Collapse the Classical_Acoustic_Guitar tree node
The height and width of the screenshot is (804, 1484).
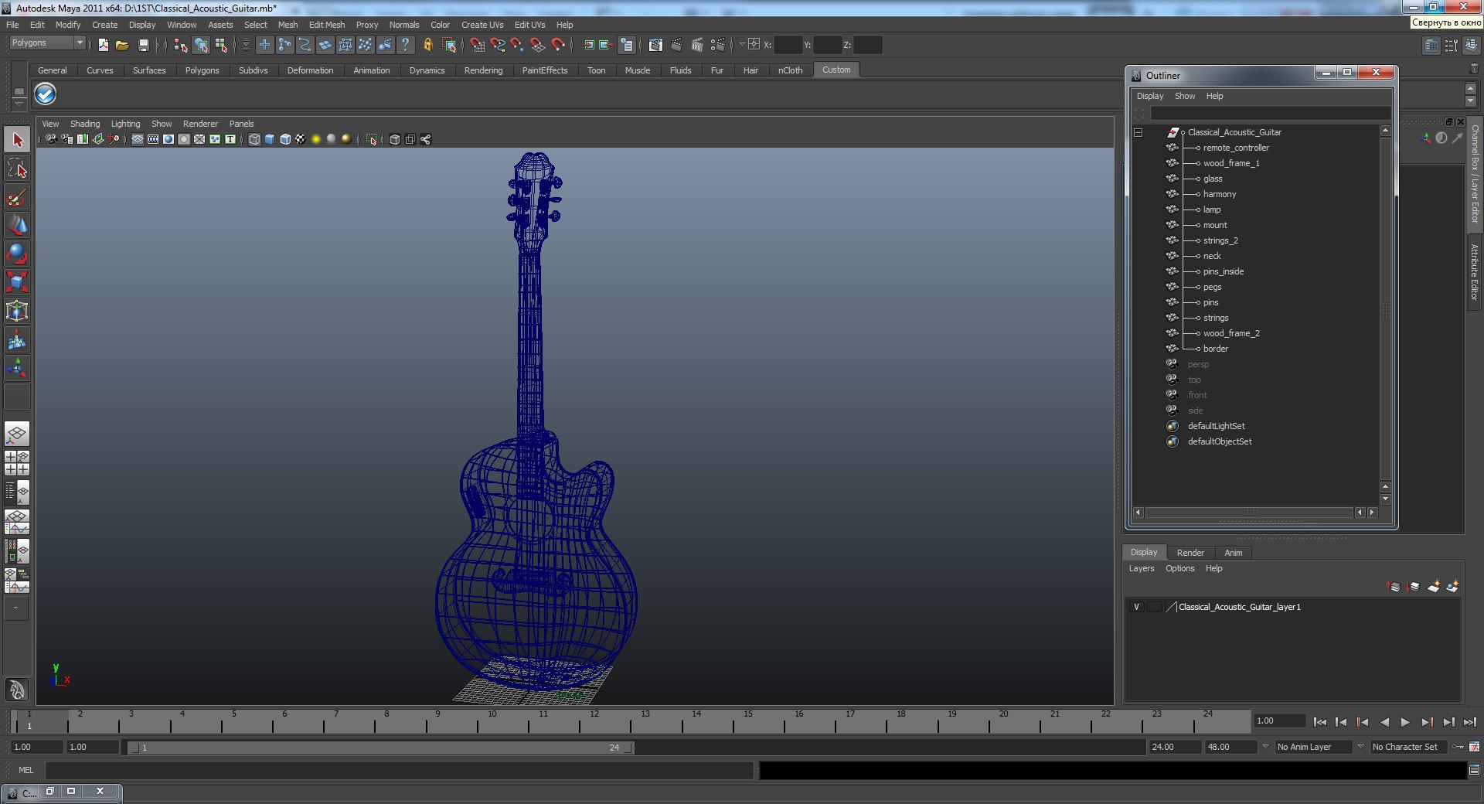point(1139,132)
